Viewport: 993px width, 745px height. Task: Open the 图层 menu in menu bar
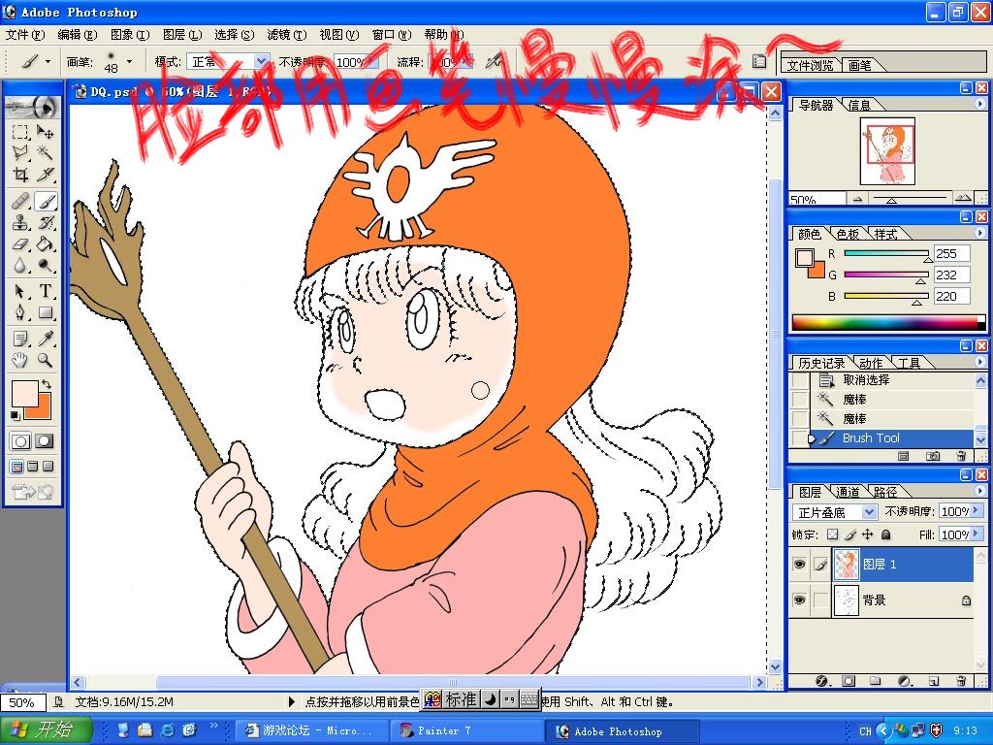click(x=182, y=34)
